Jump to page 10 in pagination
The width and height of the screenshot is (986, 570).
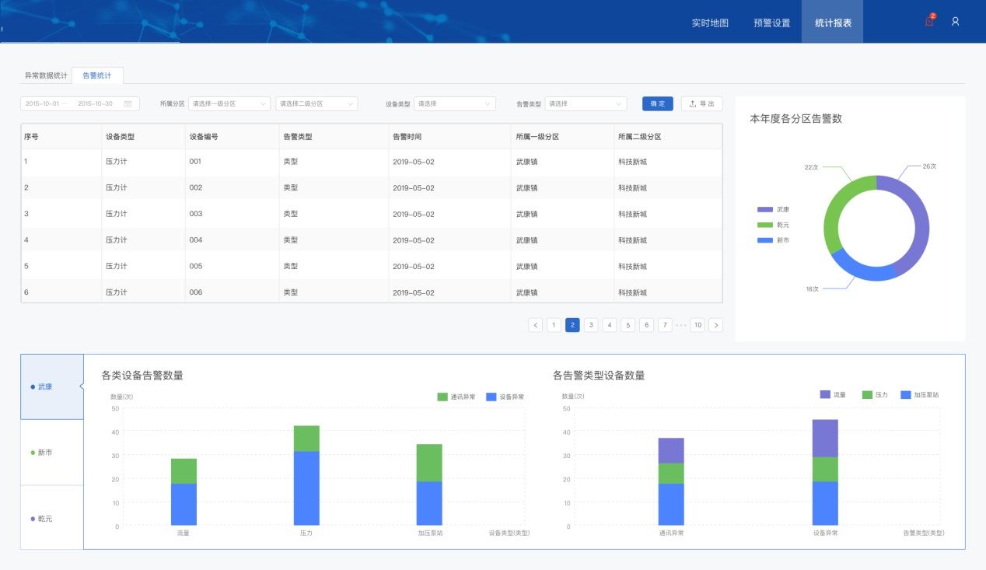click(698, 325)
